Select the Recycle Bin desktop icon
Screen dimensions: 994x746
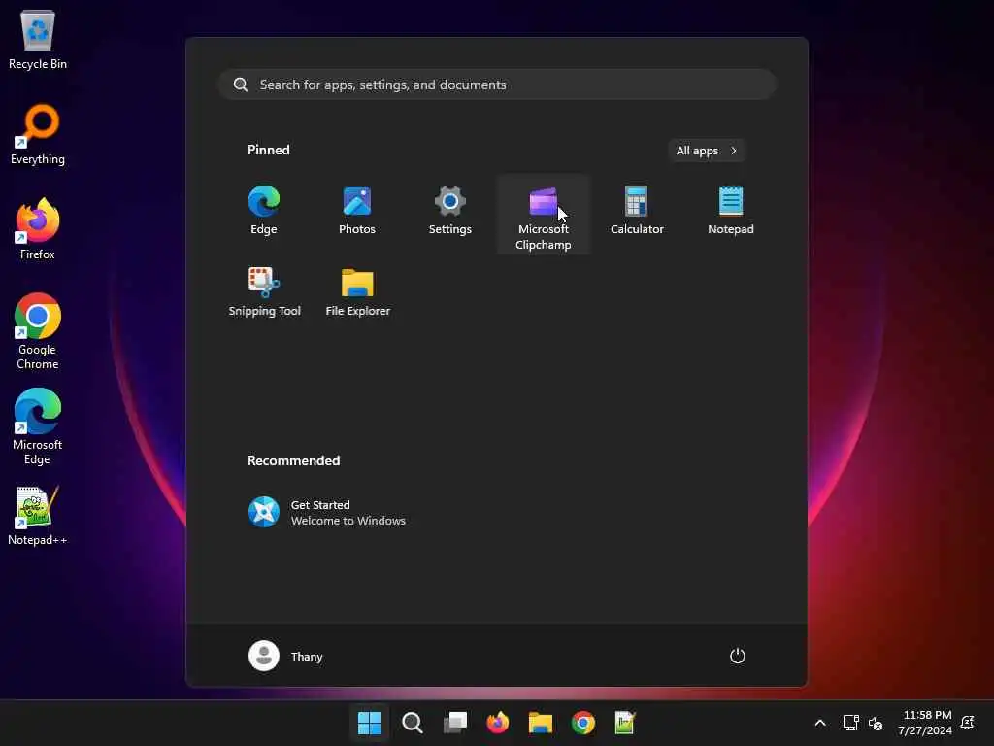(38, 39)
